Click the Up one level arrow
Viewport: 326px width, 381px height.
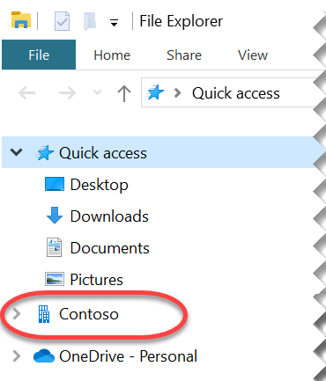(x=124, y=93)
